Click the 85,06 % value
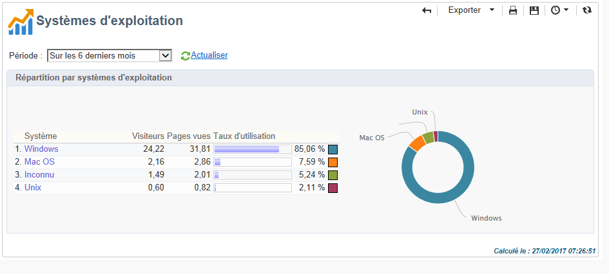The height and width of the screenshot is (274, 609). pos(309,149)
